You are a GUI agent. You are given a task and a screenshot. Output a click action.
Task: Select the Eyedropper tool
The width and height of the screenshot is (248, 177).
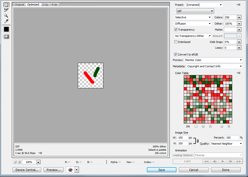[x=6, y=21]
